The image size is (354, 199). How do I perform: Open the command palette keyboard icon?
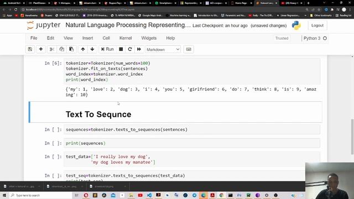[189, 49]
